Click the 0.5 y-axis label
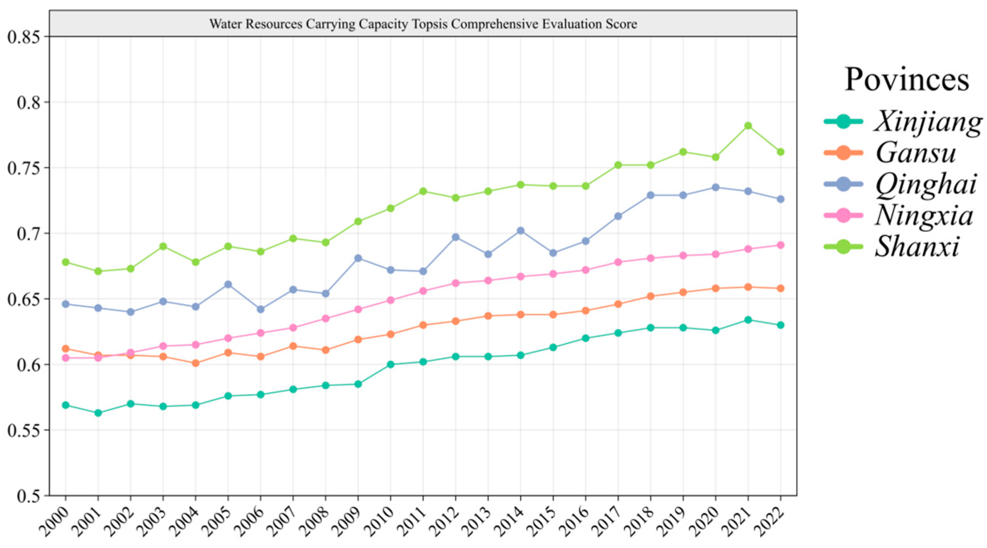The height and width of the screenshot is (548, 987). pos(28,496)
